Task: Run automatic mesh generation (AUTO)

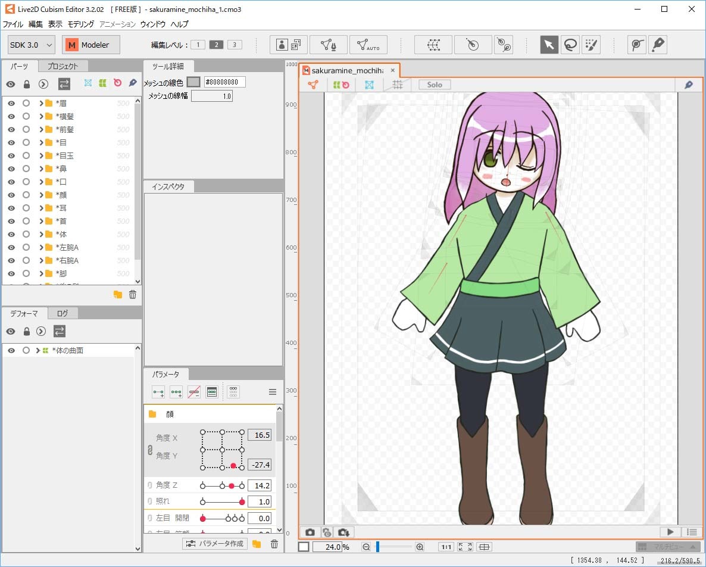Action: (368, 45)
